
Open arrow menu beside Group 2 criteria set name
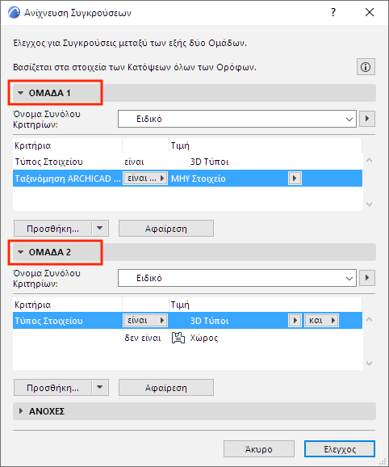(367, 278)
